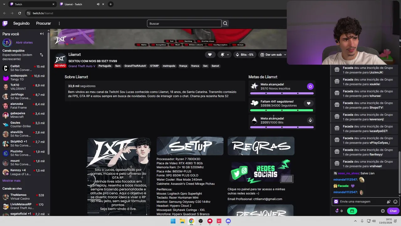The height and width of the screenshot is (226, 401).
Task: Open the Twitch home logo
Action: click(5, 23)
